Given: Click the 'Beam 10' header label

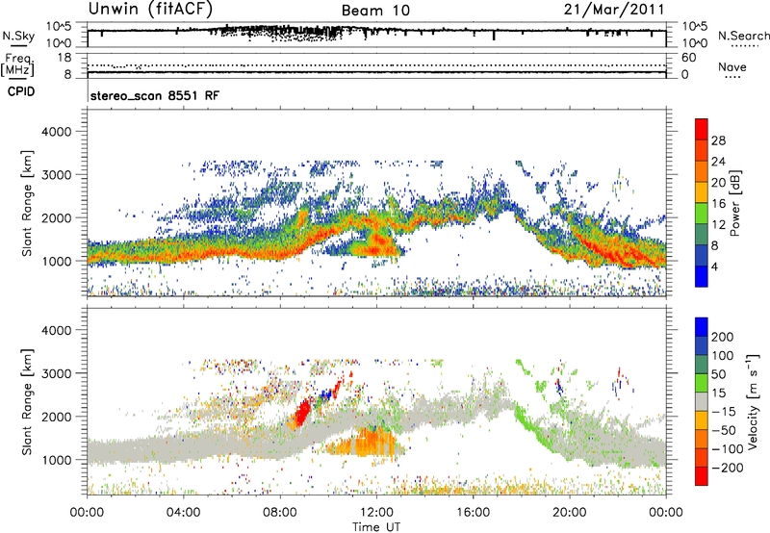Looking at the screenshot, I should pos(375,11).
